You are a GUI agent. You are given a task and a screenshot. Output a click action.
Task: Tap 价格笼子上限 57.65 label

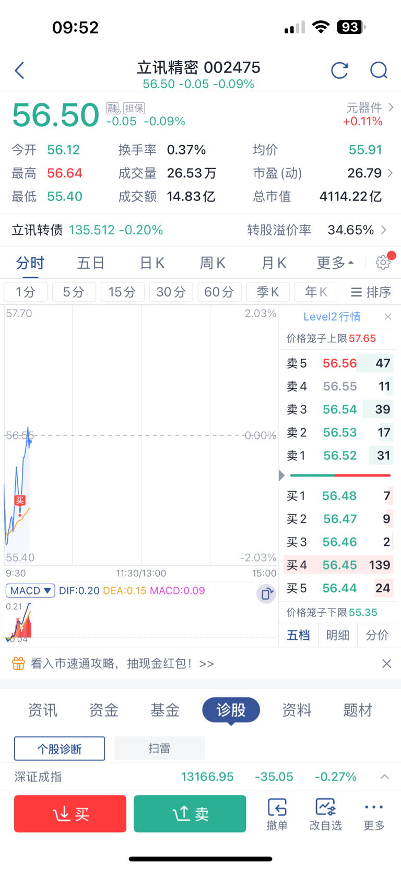[x=331, y=338]
